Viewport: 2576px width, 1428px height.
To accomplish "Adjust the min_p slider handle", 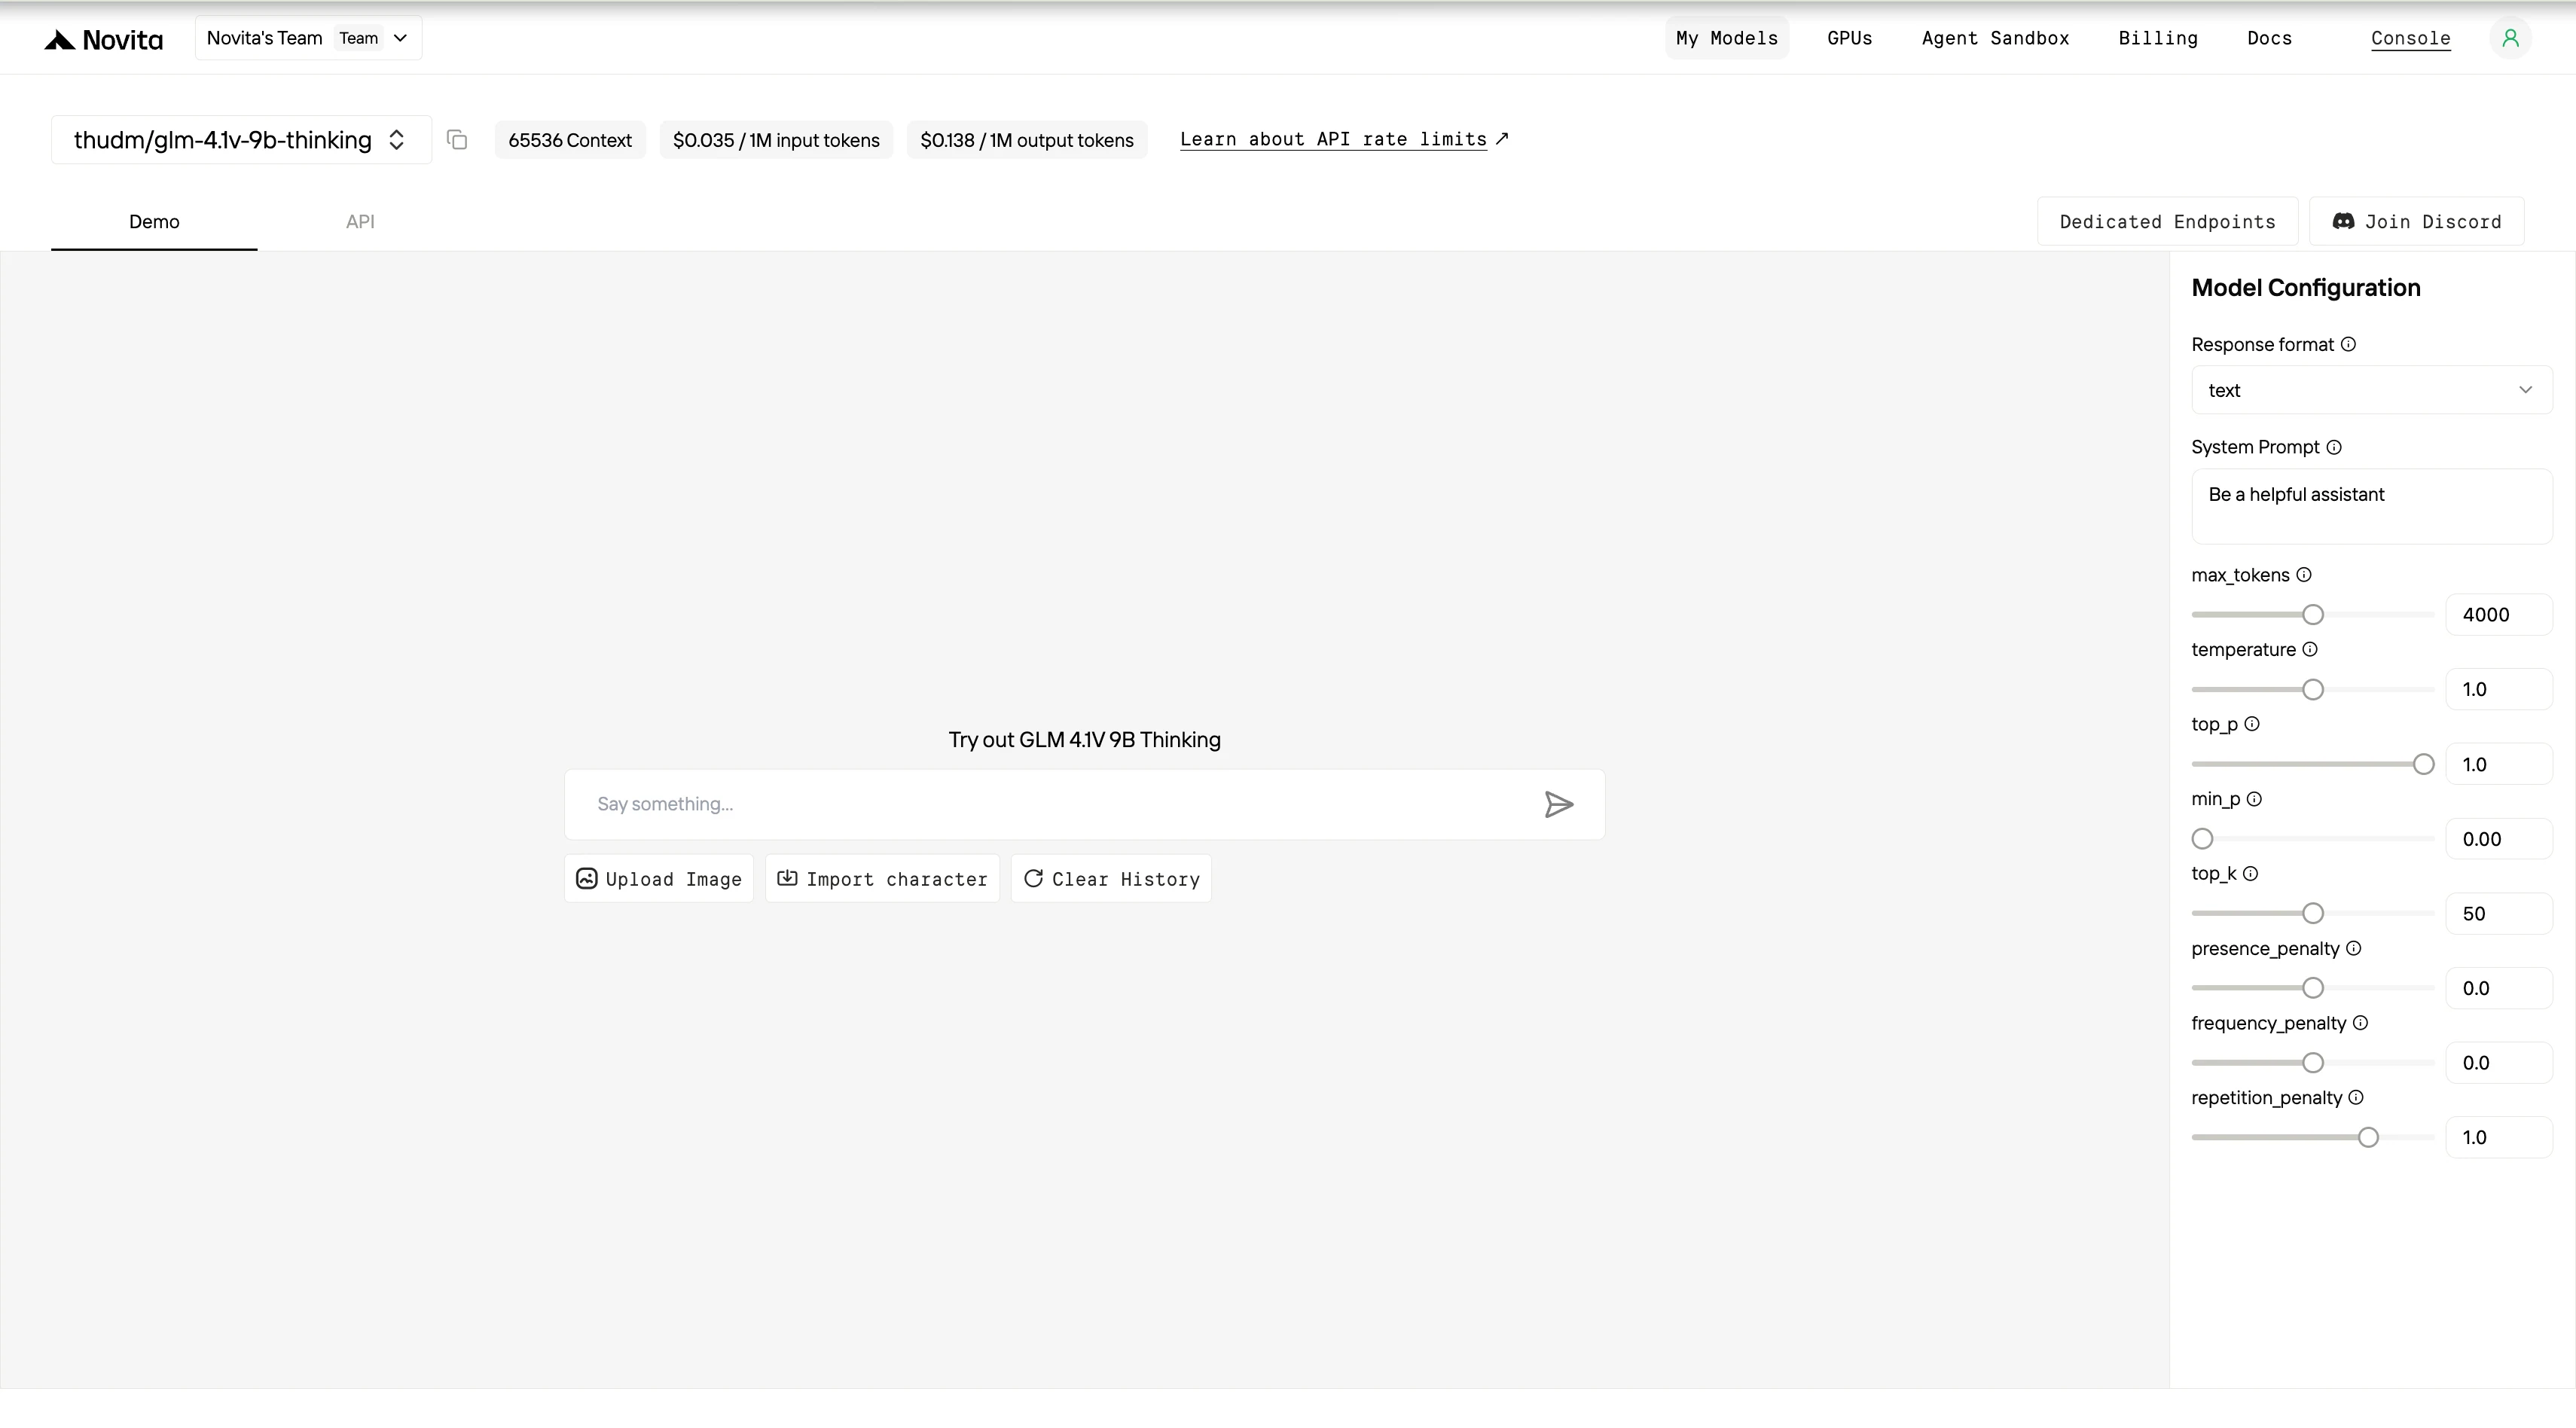I will pos(2202,839).
